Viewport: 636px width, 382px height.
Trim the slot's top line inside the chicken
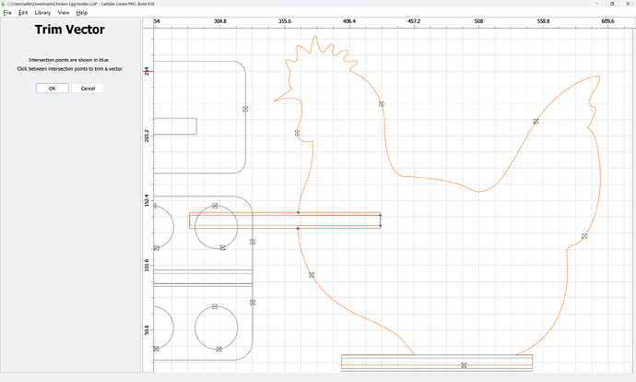pos(339,213)
